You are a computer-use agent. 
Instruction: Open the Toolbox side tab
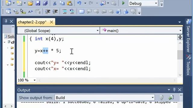click(x=188, y=65)
